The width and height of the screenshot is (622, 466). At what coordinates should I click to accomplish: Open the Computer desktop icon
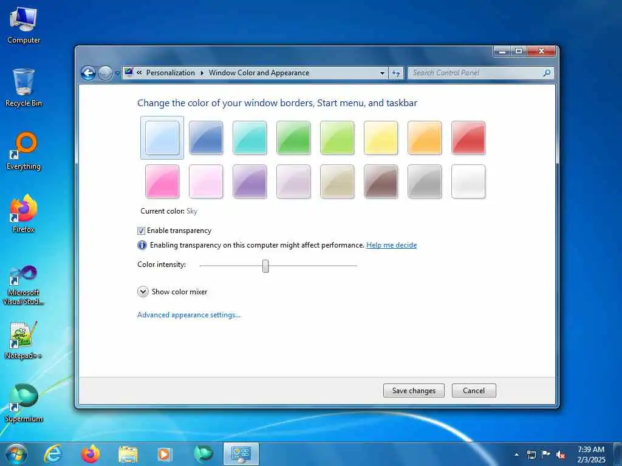click(24, 25)
